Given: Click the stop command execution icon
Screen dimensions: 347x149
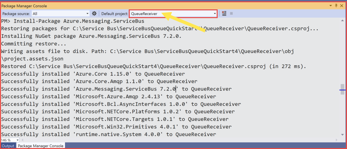Looking at the screenshot, I should pos(231,14).
